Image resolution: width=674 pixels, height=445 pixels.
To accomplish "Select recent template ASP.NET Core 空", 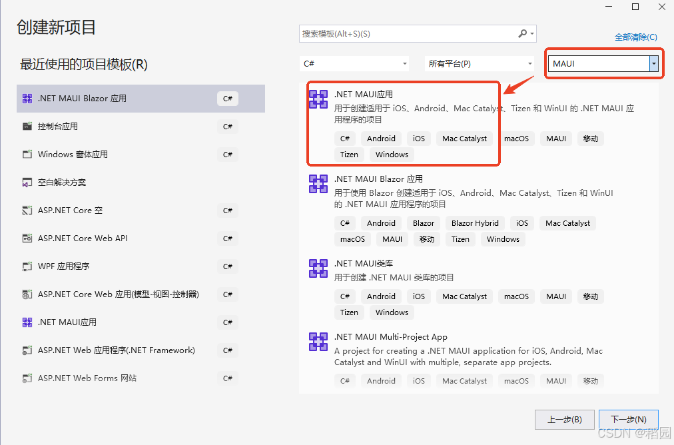I will click(x=141, y=211).
